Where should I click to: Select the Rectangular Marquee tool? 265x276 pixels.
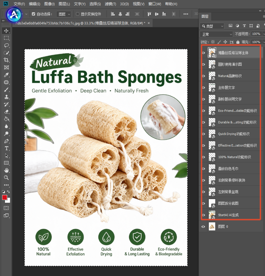click(x=6, y=38)
